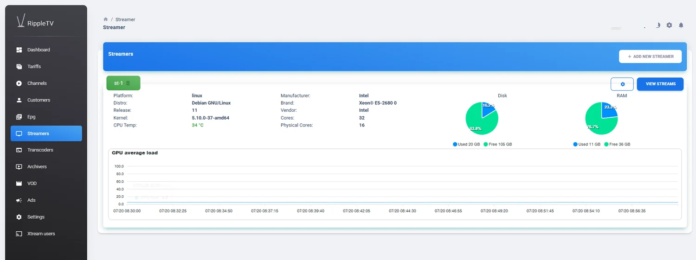
Task: Click the CPU average load chart title
Action: tap(135, 153)
